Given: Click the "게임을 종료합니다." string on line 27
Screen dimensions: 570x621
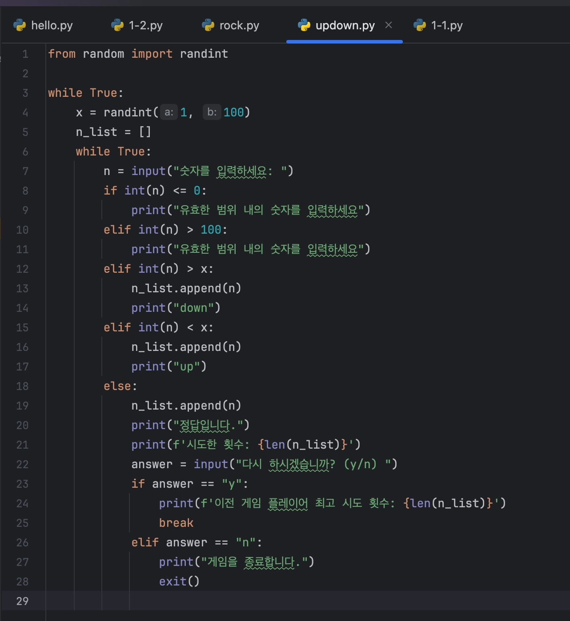Looking at the screenshot, I should (x=254, y=562).
